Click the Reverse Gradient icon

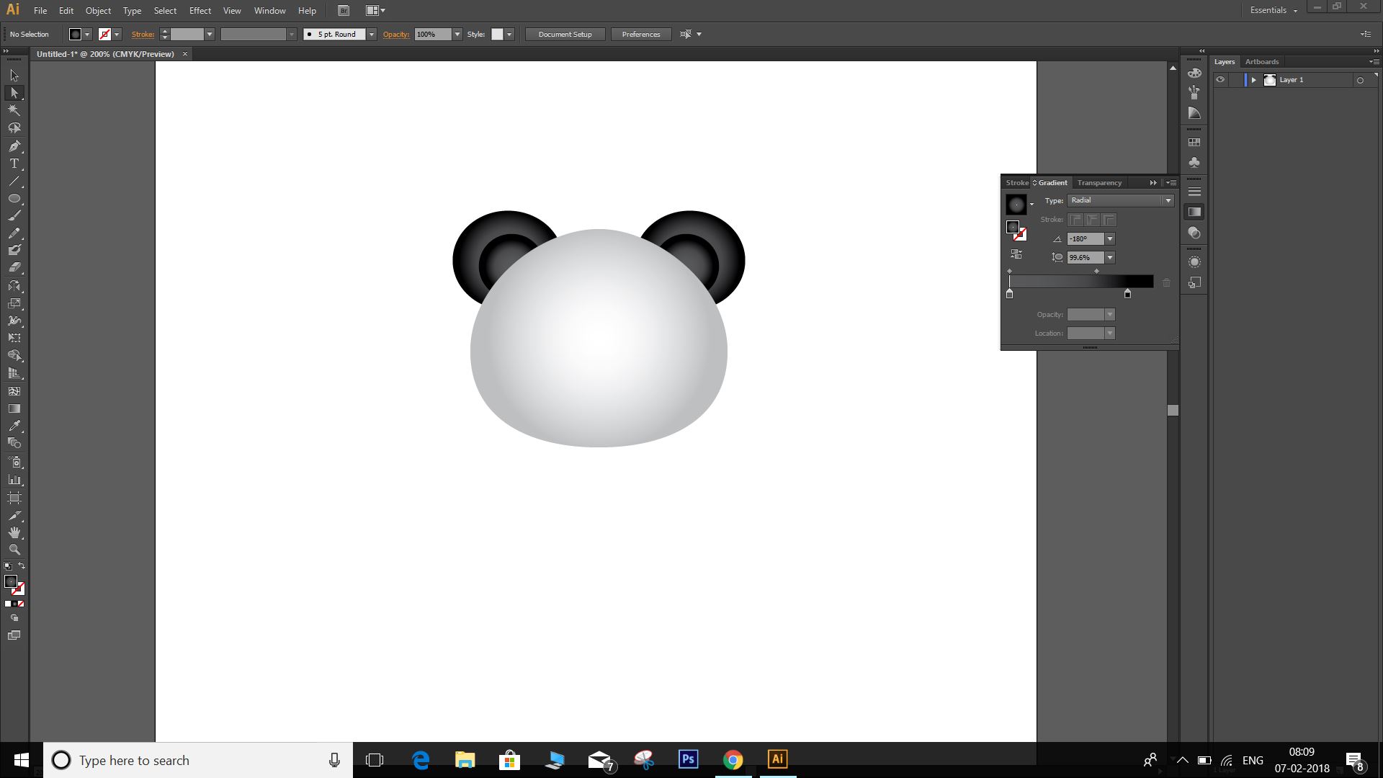[1016, 254]
